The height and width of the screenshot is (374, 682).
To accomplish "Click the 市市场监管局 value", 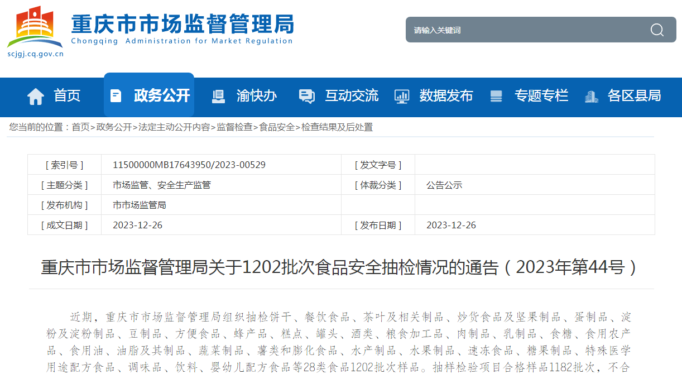I will point(140,205).
